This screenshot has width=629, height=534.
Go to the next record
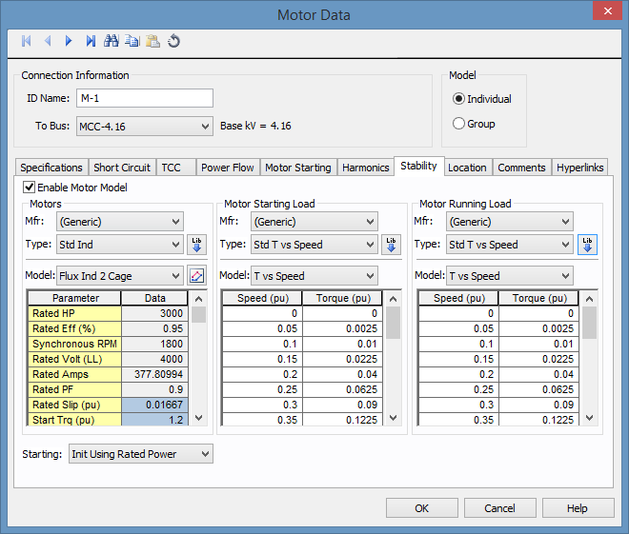pos(69,41)
